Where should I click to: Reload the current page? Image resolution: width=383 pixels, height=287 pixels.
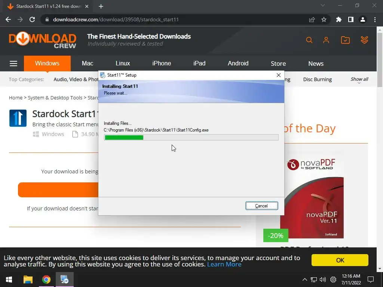pyautogui.click(x=32, y=19)
